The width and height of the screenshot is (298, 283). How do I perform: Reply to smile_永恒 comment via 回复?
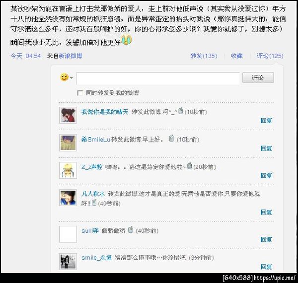click(266, 267)
